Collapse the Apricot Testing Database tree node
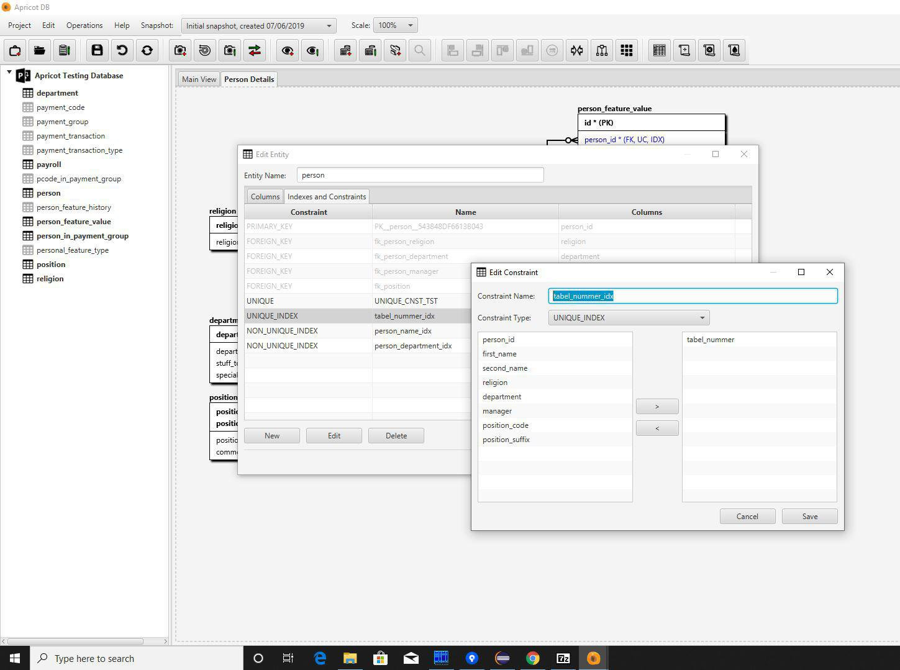The height and width of the screenshot is (670, 900). (9, 73)
